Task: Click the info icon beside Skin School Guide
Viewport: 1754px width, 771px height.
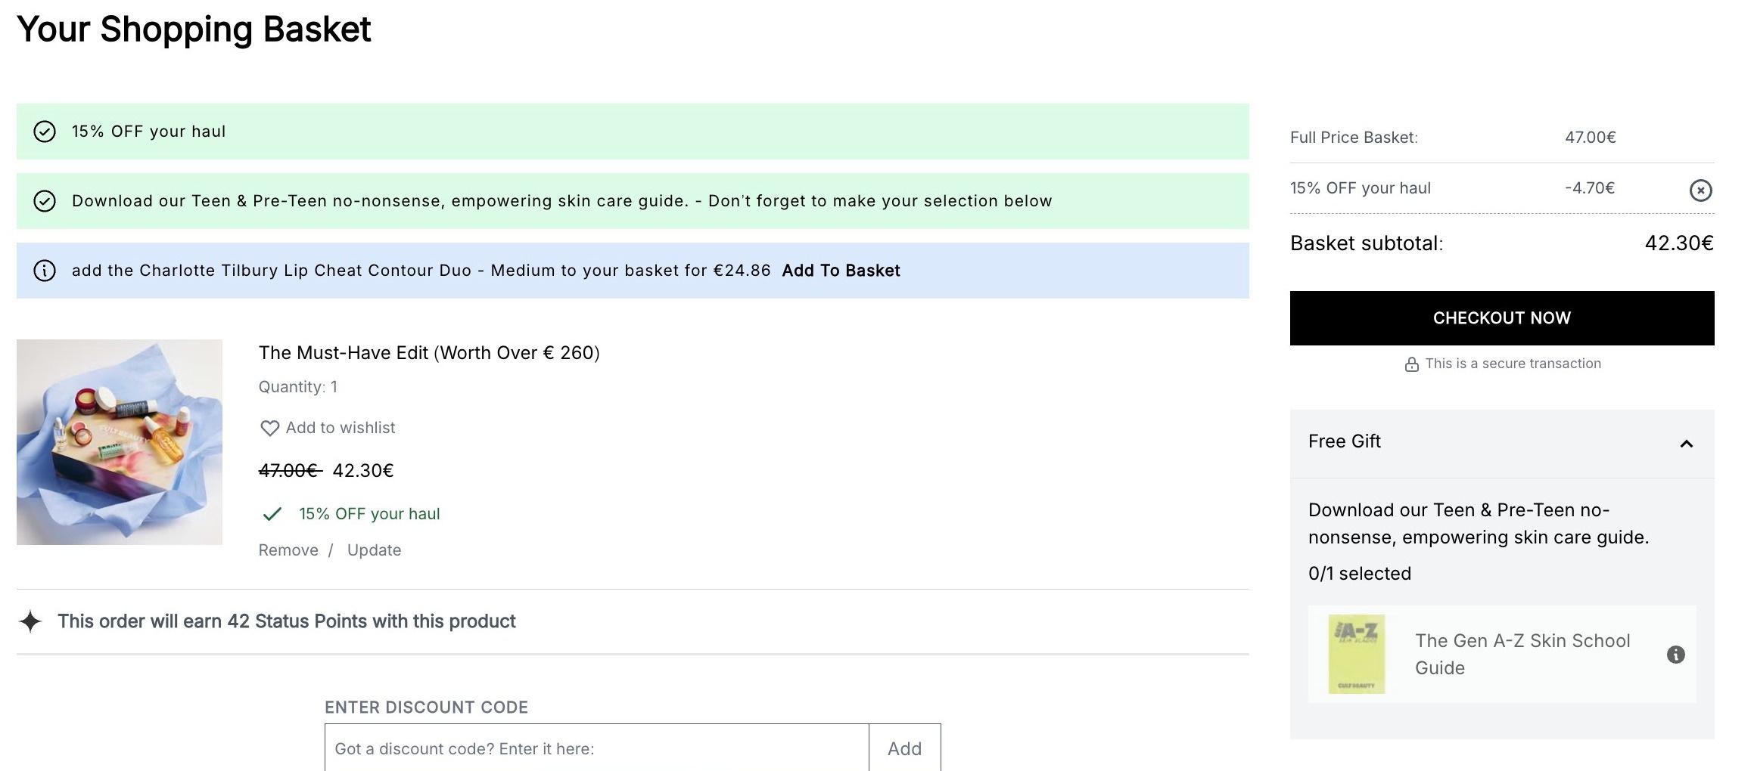Action: [1675, 655]
